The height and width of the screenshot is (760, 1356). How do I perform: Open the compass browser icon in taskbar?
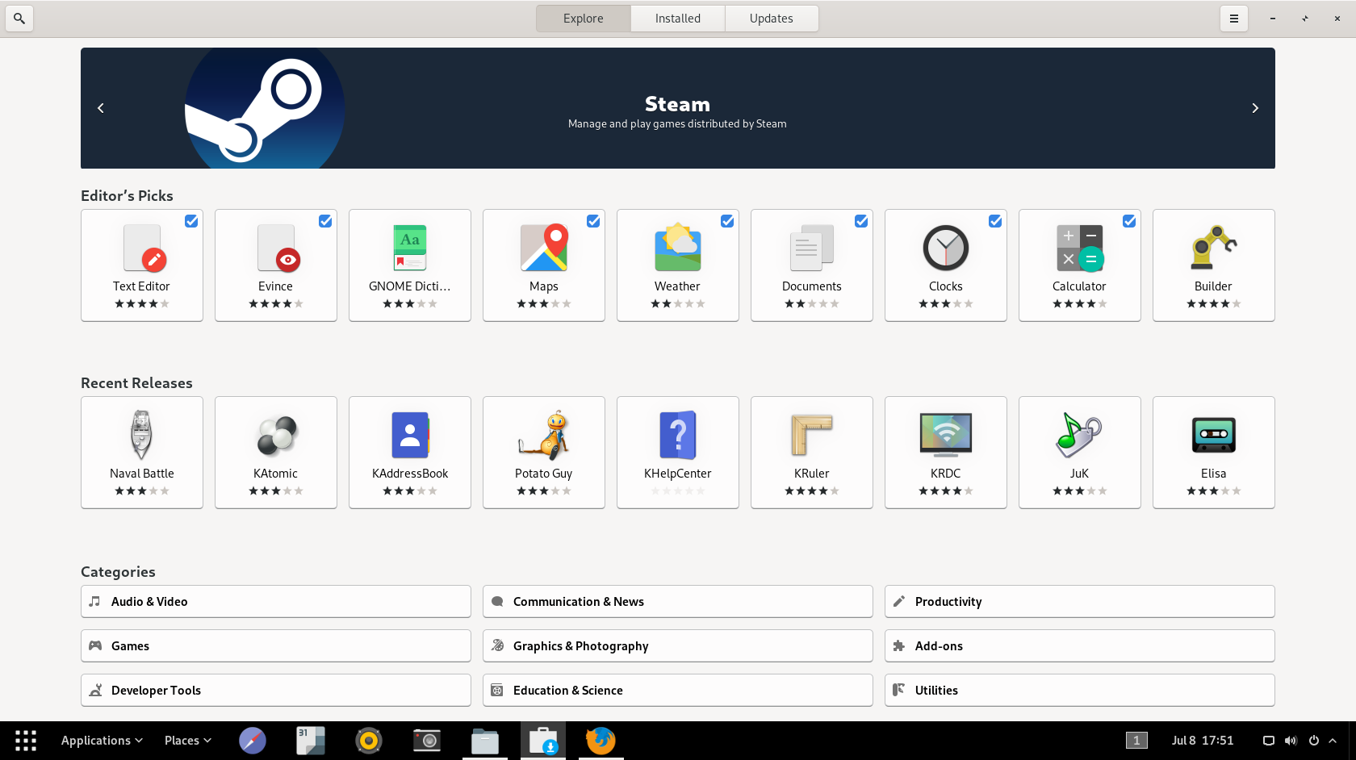253,741
